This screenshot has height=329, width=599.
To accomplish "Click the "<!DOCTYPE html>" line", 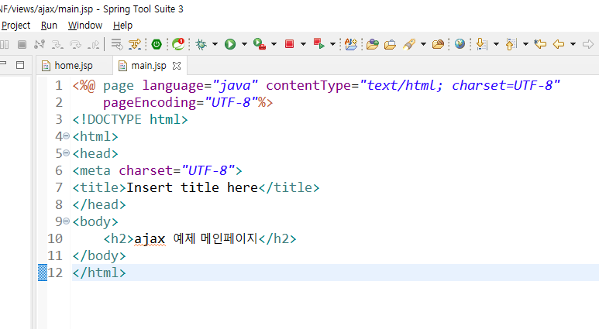I will (130, 119).
